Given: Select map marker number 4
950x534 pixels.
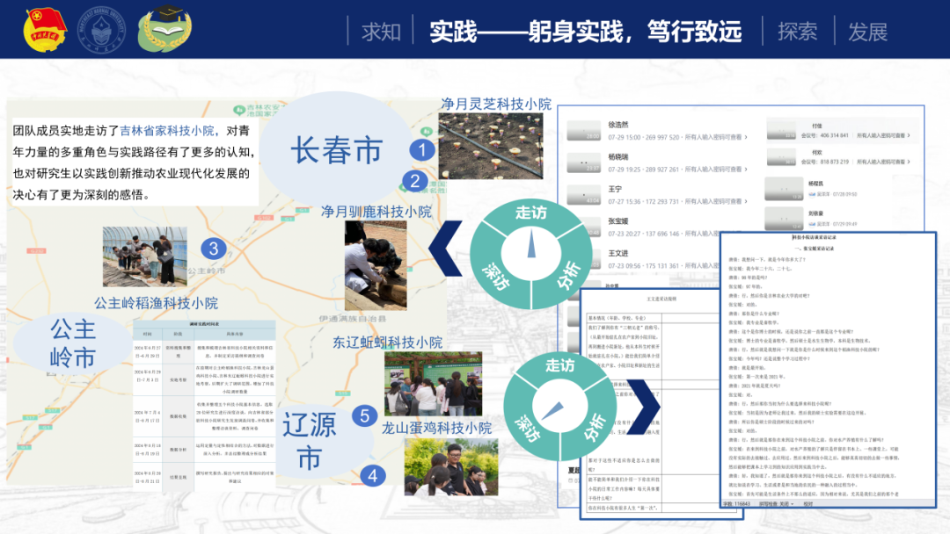Looking at the screenshot, I should click(373, 475).
